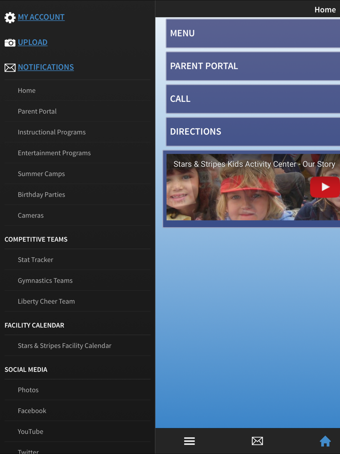Viewport: 340px width, 454px height.
Task: Tap the Upload camera icon
Action: 10,43
